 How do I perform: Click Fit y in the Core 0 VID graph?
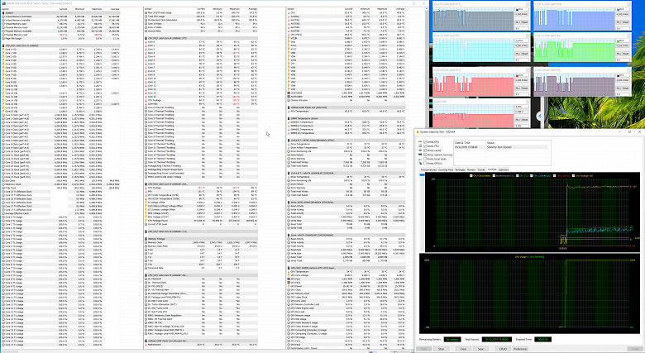pos(518,120)
